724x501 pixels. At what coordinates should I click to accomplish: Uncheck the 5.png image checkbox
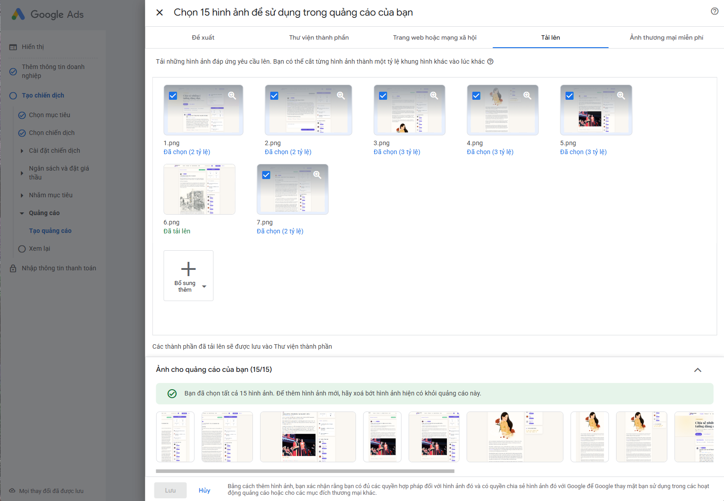(x=570, y=96)
